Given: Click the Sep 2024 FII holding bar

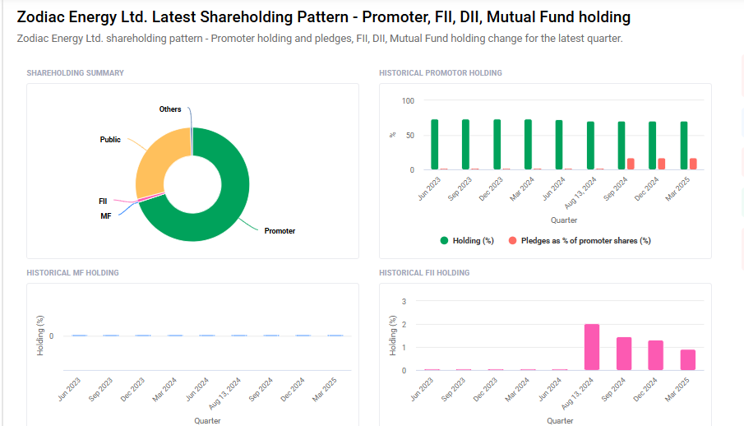Looking at the screenshot, I should pos(624,354).
